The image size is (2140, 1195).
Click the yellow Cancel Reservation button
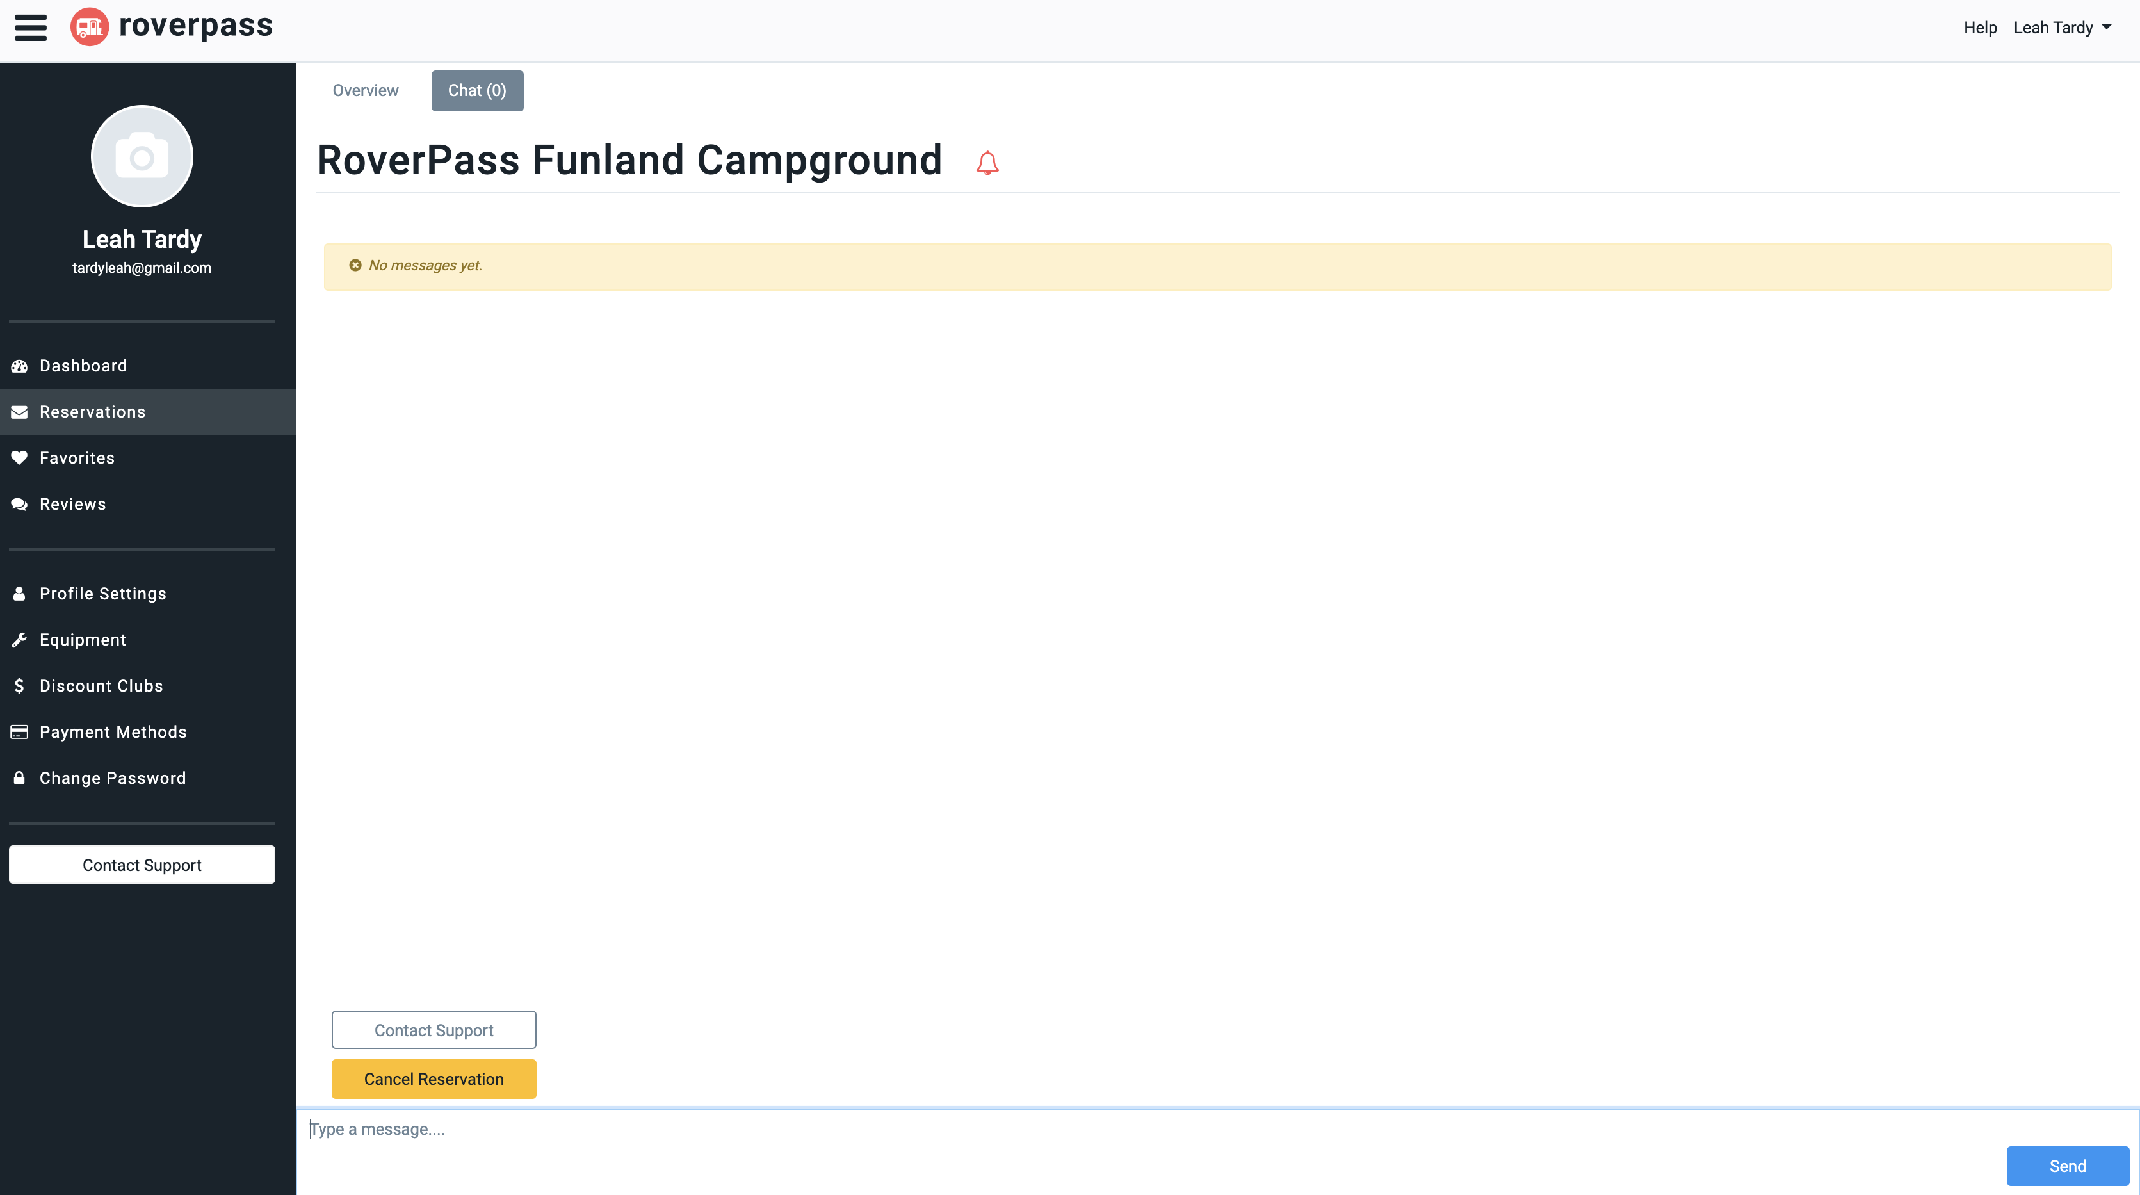click(x=434, y=1078)
